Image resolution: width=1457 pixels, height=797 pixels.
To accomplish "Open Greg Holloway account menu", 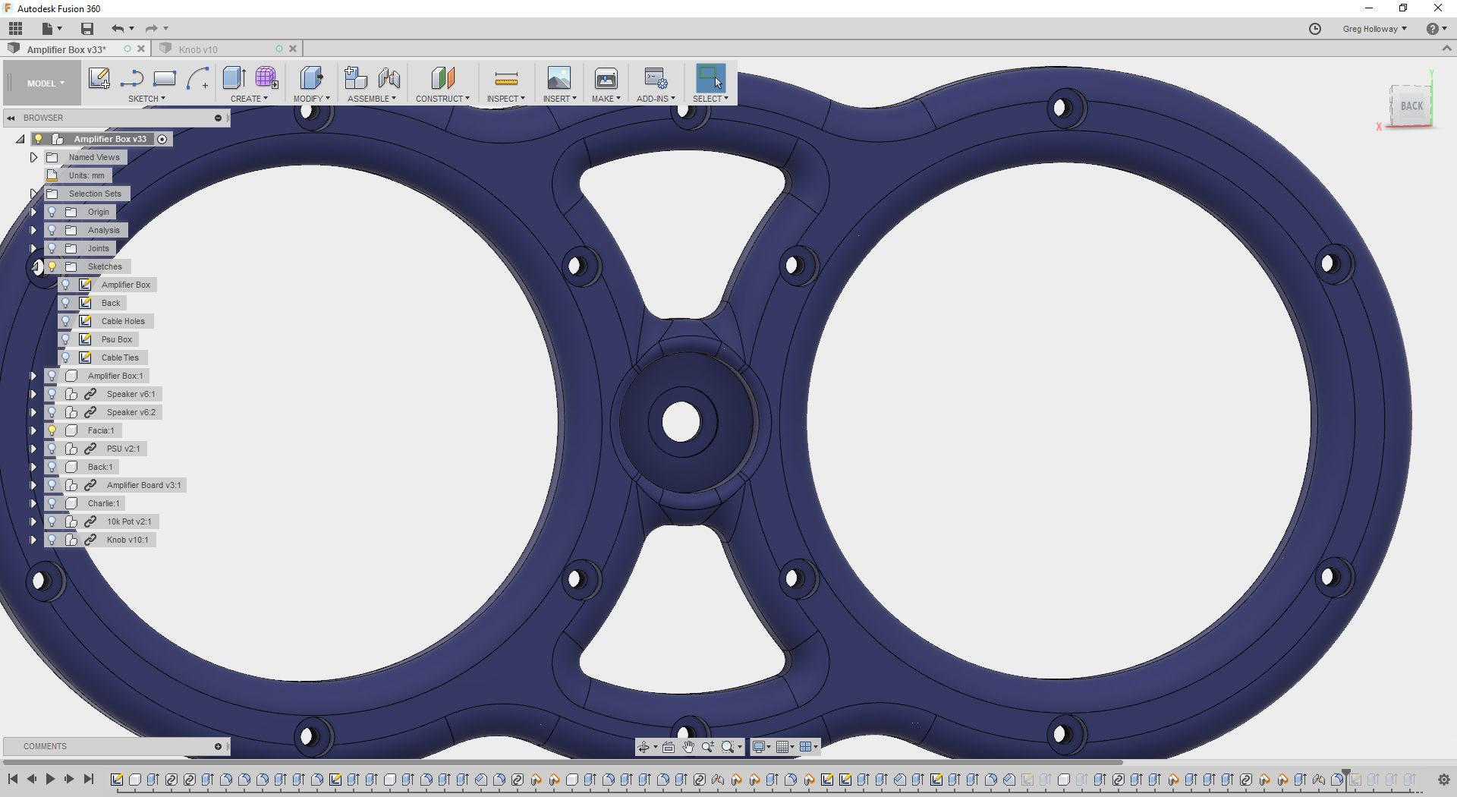I will [1374, 29].
